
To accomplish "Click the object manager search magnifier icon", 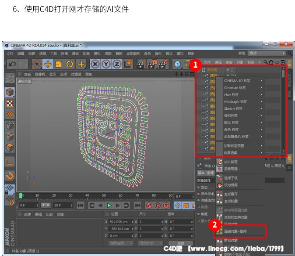I will pyautogui.click(x=266, y=62).
